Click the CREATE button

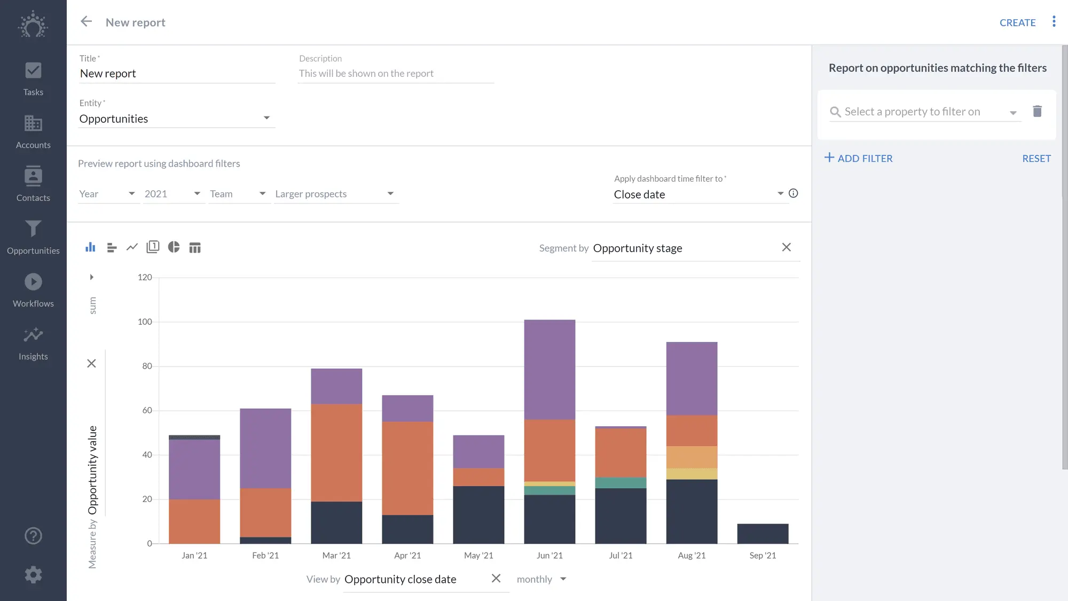[1017, 22]
